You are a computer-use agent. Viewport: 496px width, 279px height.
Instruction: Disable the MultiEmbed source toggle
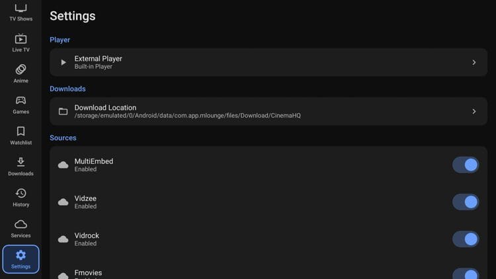pyautogui.click(x=466, y=165)
